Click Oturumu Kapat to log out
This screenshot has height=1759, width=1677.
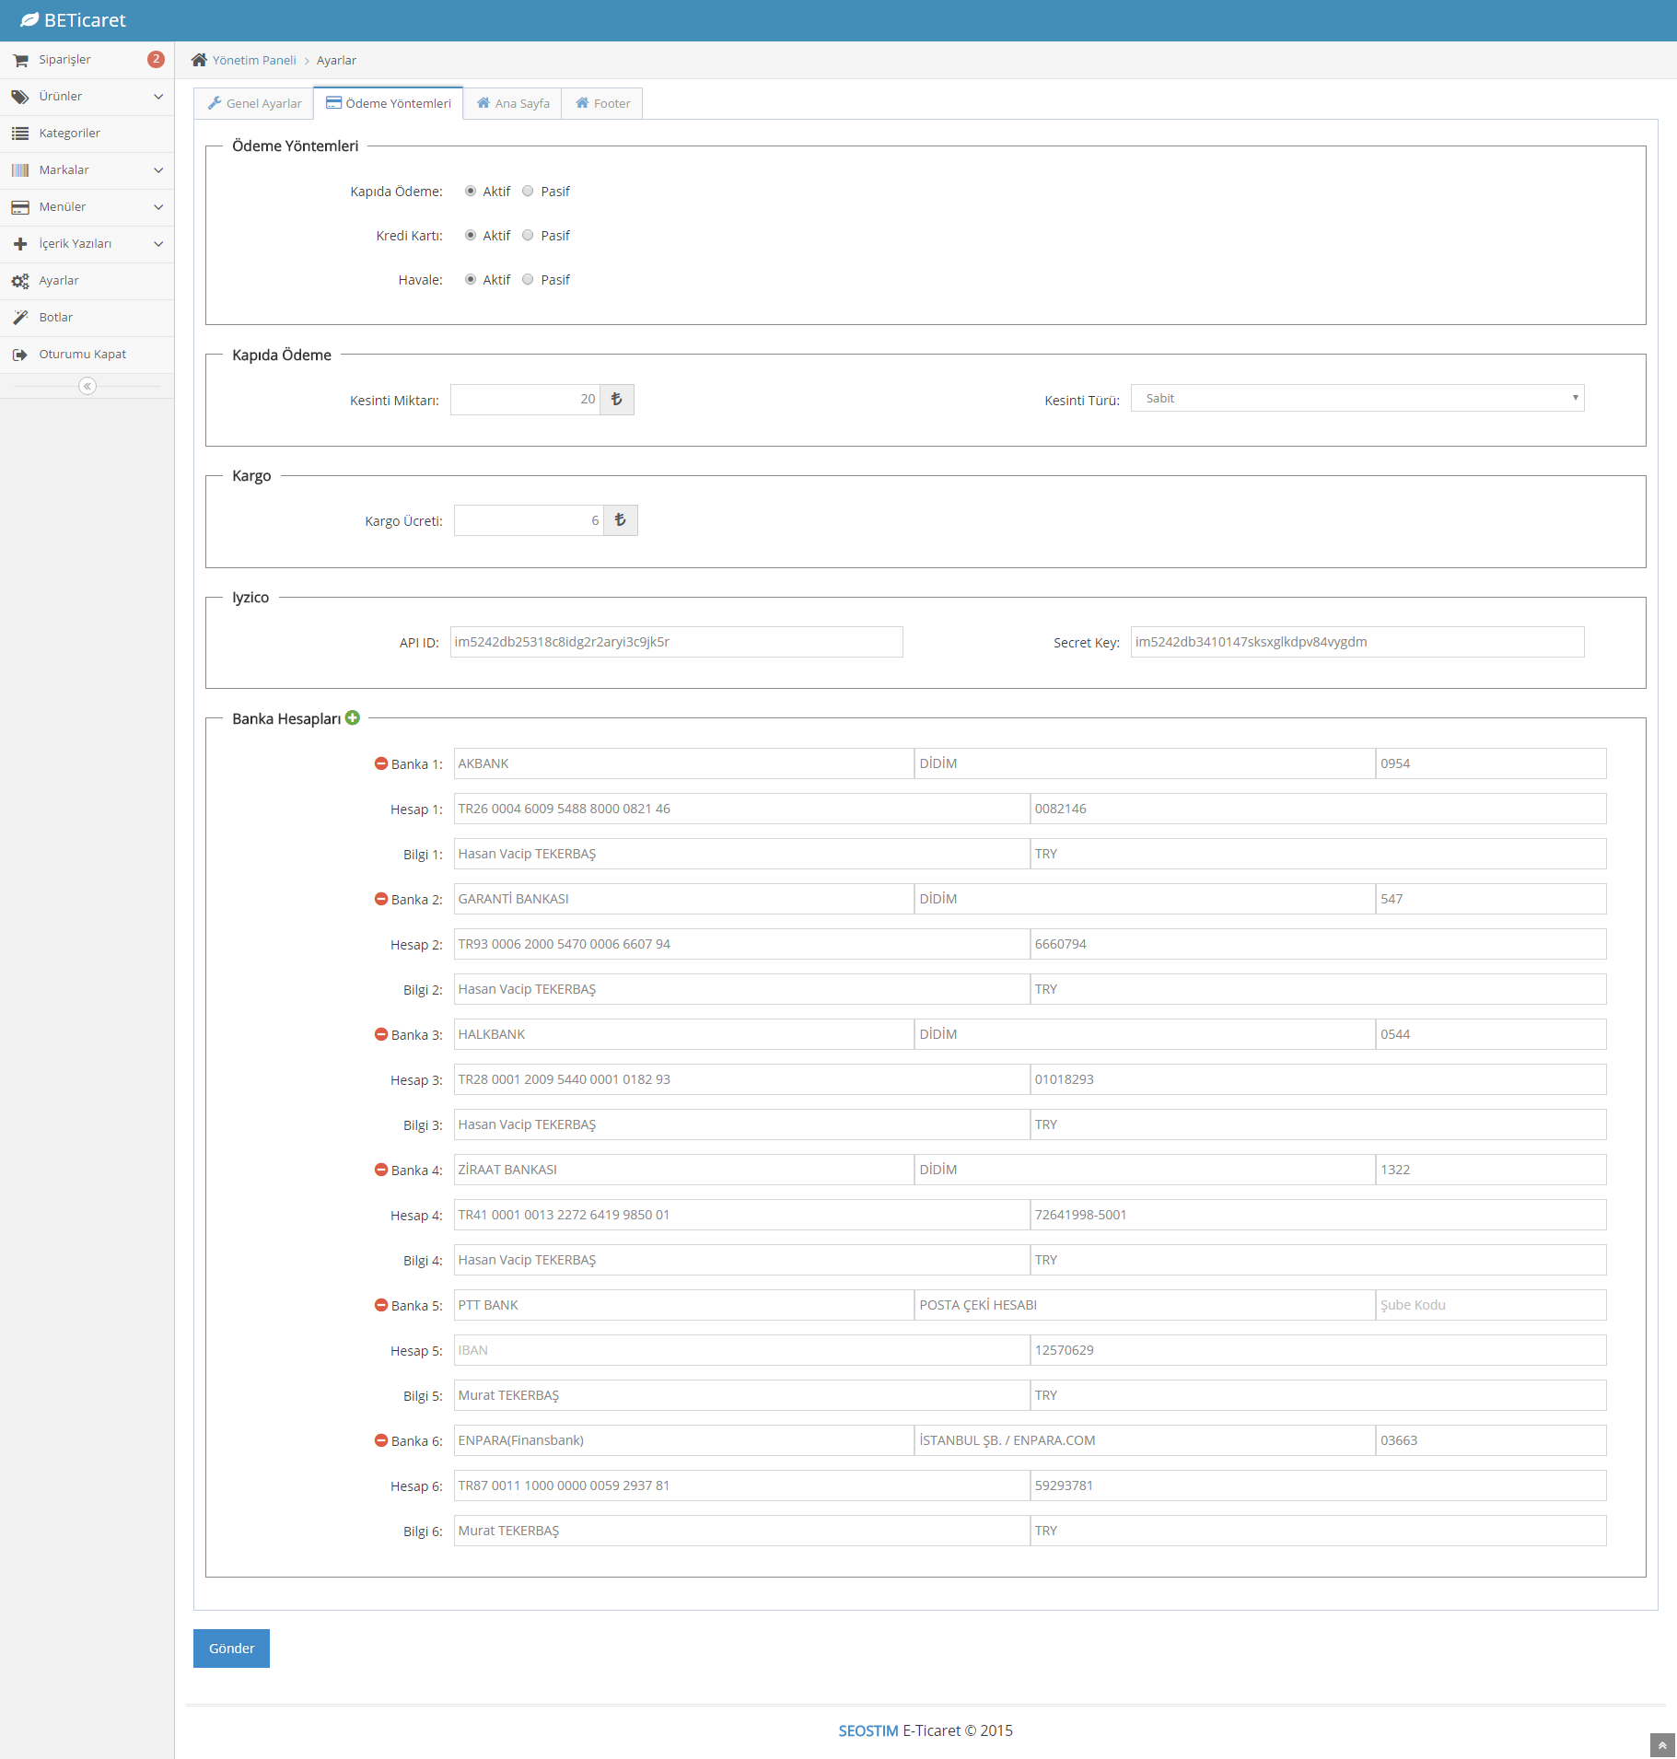(87, 355)
